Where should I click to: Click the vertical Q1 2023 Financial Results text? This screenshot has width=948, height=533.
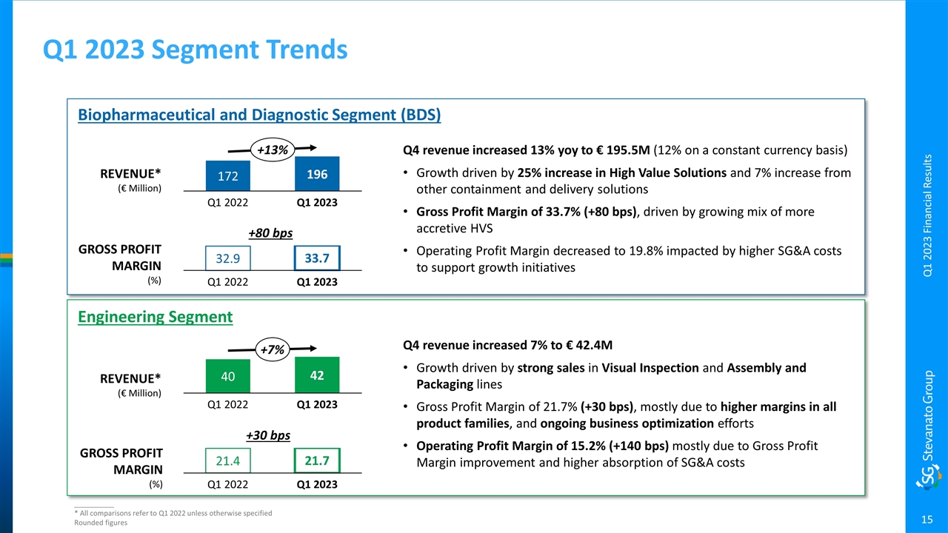click(928, 212)
